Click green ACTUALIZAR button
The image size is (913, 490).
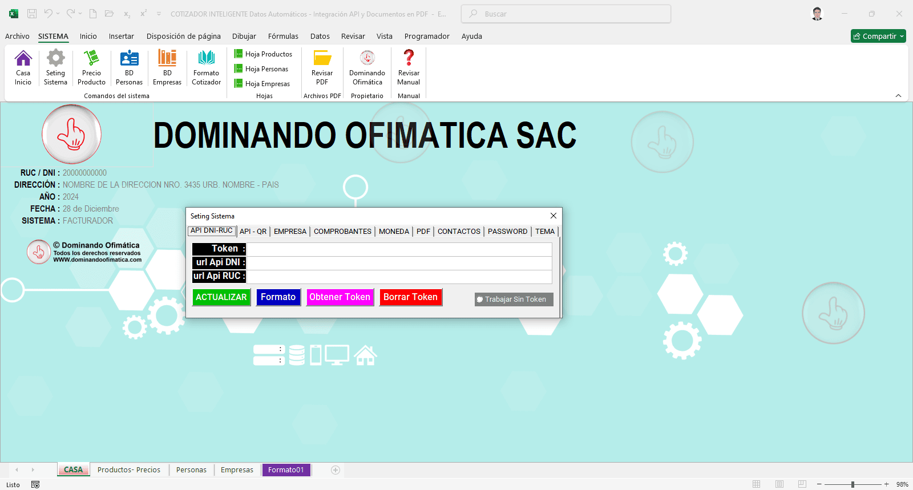point(221,297)
